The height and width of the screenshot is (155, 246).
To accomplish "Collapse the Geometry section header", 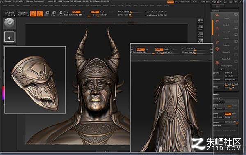I will coord(217,98).
